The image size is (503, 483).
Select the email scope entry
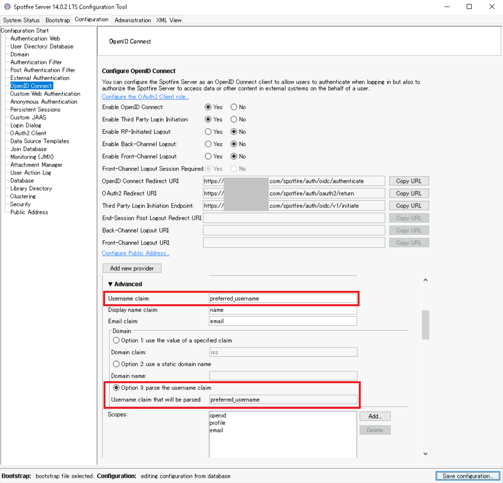[217, 430]
